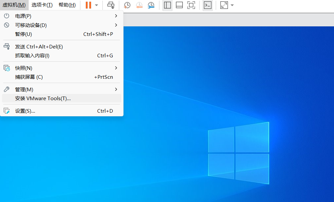This screenshot has width=334, height=202.
Task: Click the power icon beside 电源(P)
Action: click(7, 16)
